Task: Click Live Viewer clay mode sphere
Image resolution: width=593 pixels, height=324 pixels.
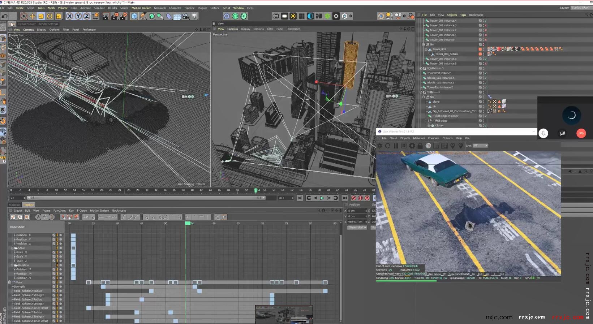Action: pos(428,146)
